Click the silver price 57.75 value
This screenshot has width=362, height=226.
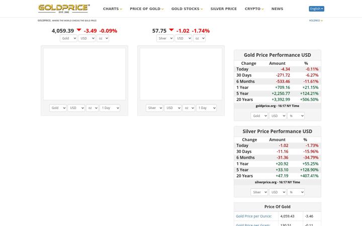point(159,31)
